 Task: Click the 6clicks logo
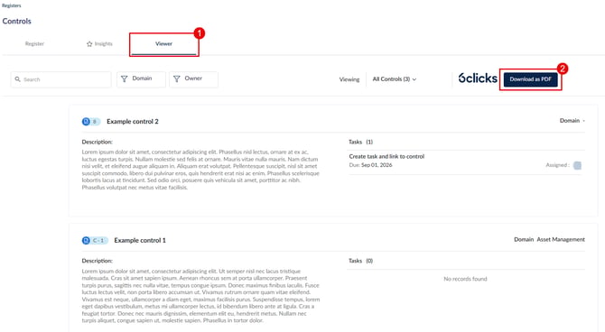(478, 78)
